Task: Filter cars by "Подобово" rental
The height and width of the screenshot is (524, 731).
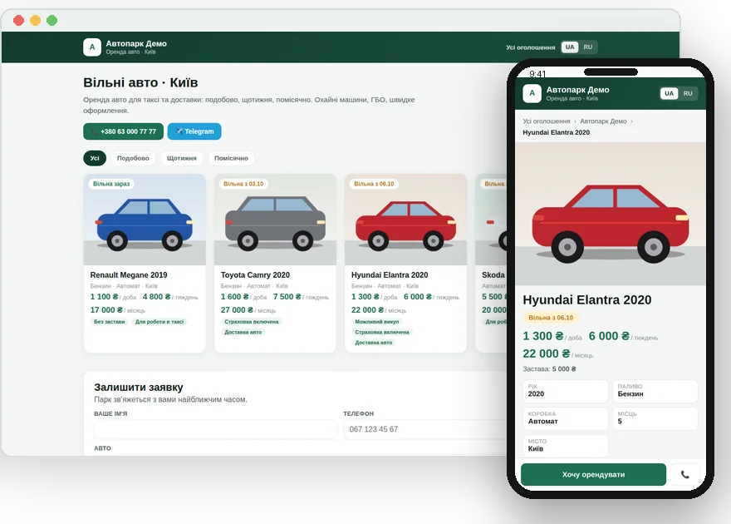Action: 133,158
